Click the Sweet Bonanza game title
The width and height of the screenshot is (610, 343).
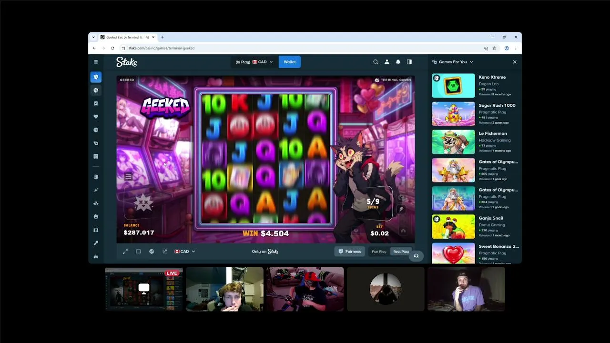click(x=499, y=246)
